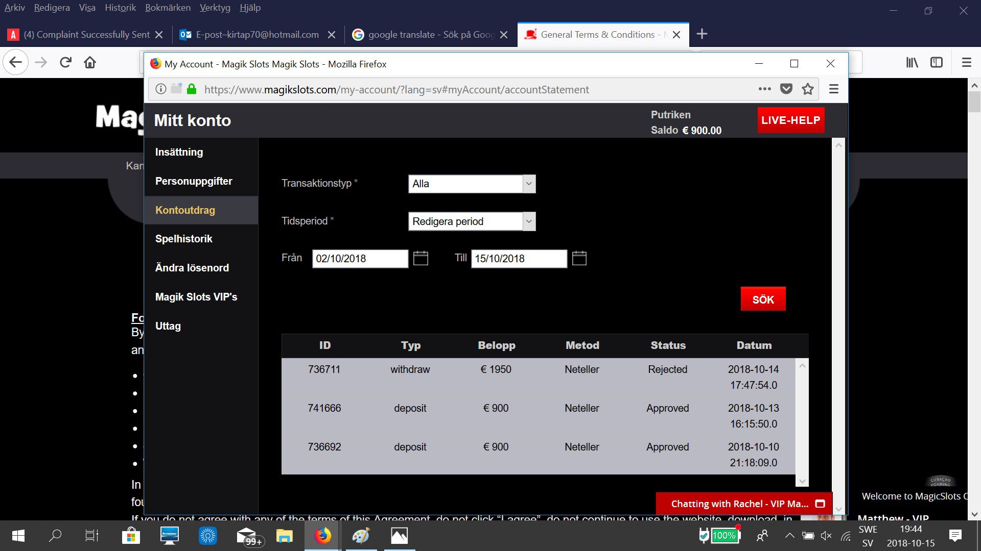Click the € 1950 withdraw amount

point(496,369)
